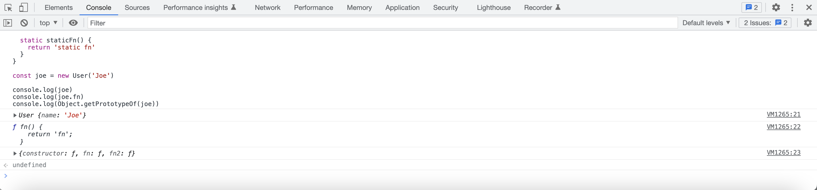This screenshot has width=817, height=190.
Task: Switch to the Network tab
Action: 267,8
